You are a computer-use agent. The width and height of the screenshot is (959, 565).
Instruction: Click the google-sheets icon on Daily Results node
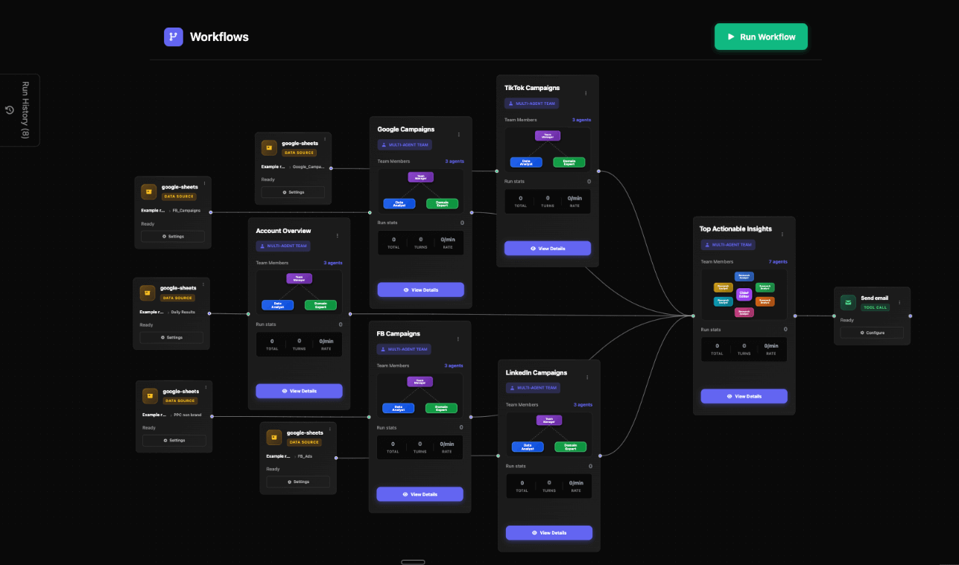pos(148,293)
